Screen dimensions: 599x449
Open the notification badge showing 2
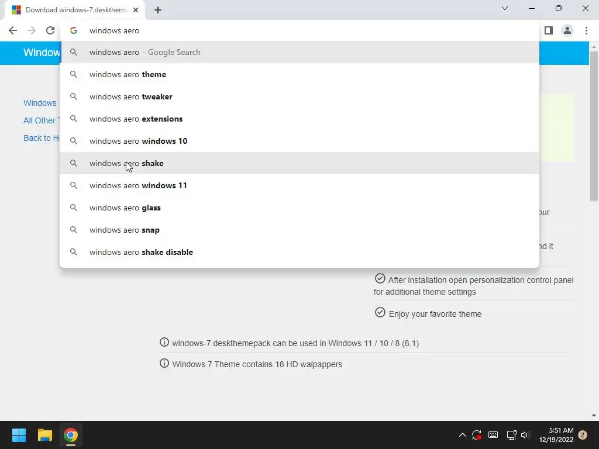tap(583, 435)
